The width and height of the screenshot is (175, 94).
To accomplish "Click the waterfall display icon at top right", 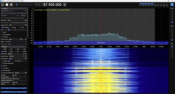I will coord(172,5).
